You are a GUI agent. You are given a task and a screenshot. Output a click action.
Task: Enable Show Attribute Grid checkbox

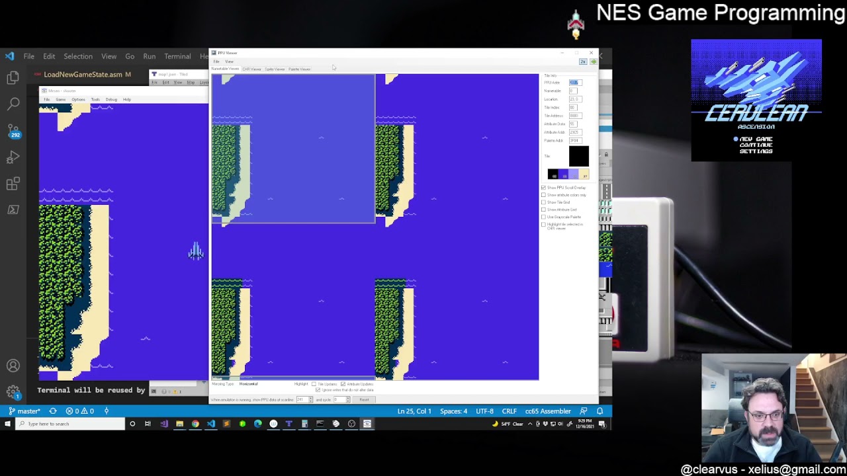coord(544,210)
